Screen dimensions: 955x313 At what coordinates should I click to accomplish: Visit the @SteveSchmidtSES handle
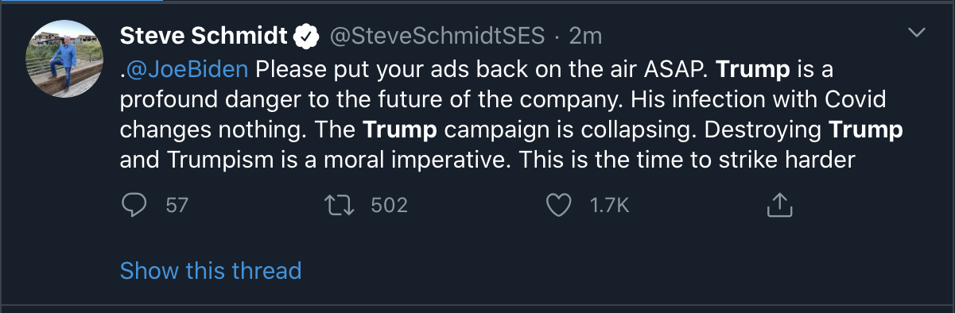coord(437,36)
